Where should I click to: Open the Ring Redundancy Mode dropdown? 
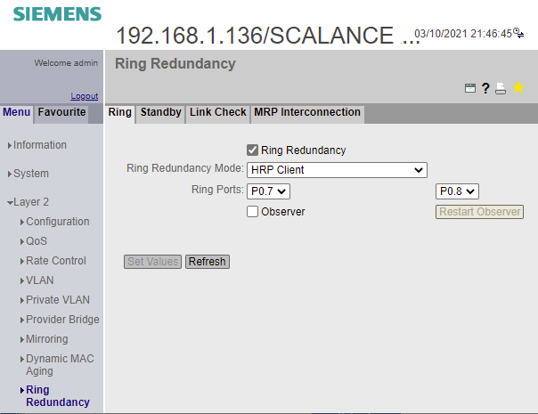[337, 170]
